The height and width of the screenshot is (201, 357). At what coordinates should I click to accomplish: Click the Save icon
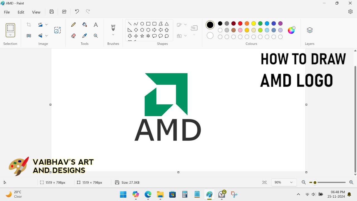coord(52,12)
